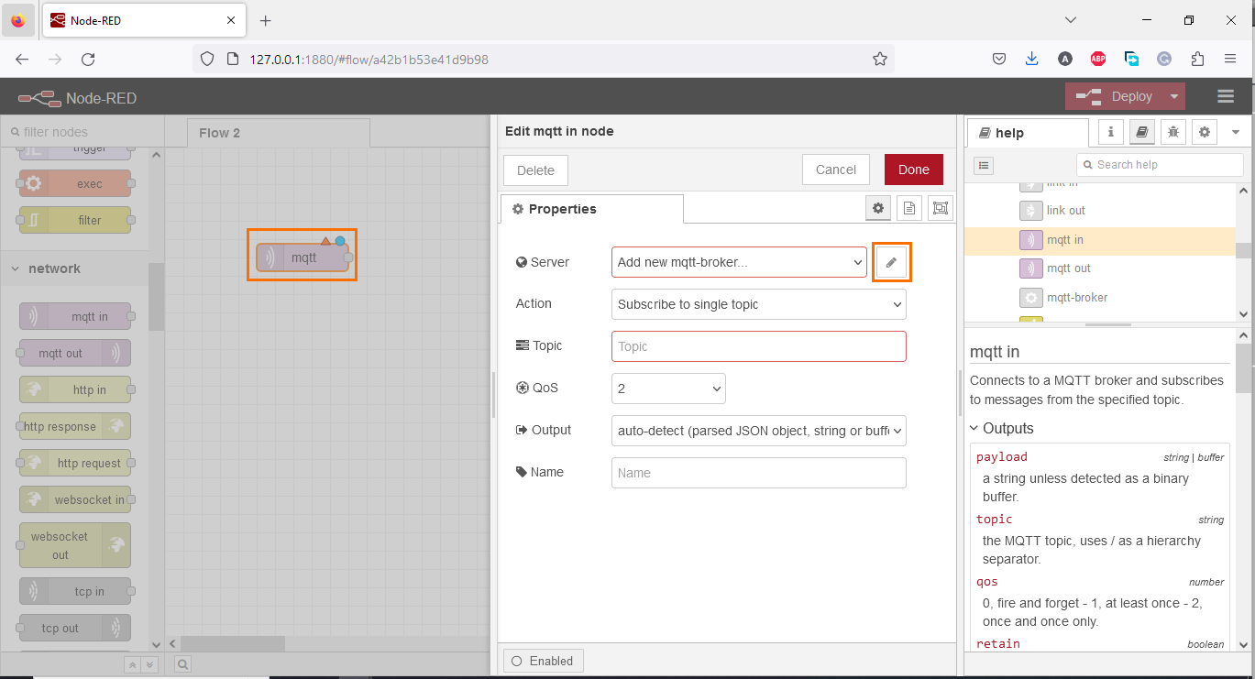The height and width of the screenshot is (679, 1255).
Task: Select tcp in palette node
Action: [x=75, y=591]
